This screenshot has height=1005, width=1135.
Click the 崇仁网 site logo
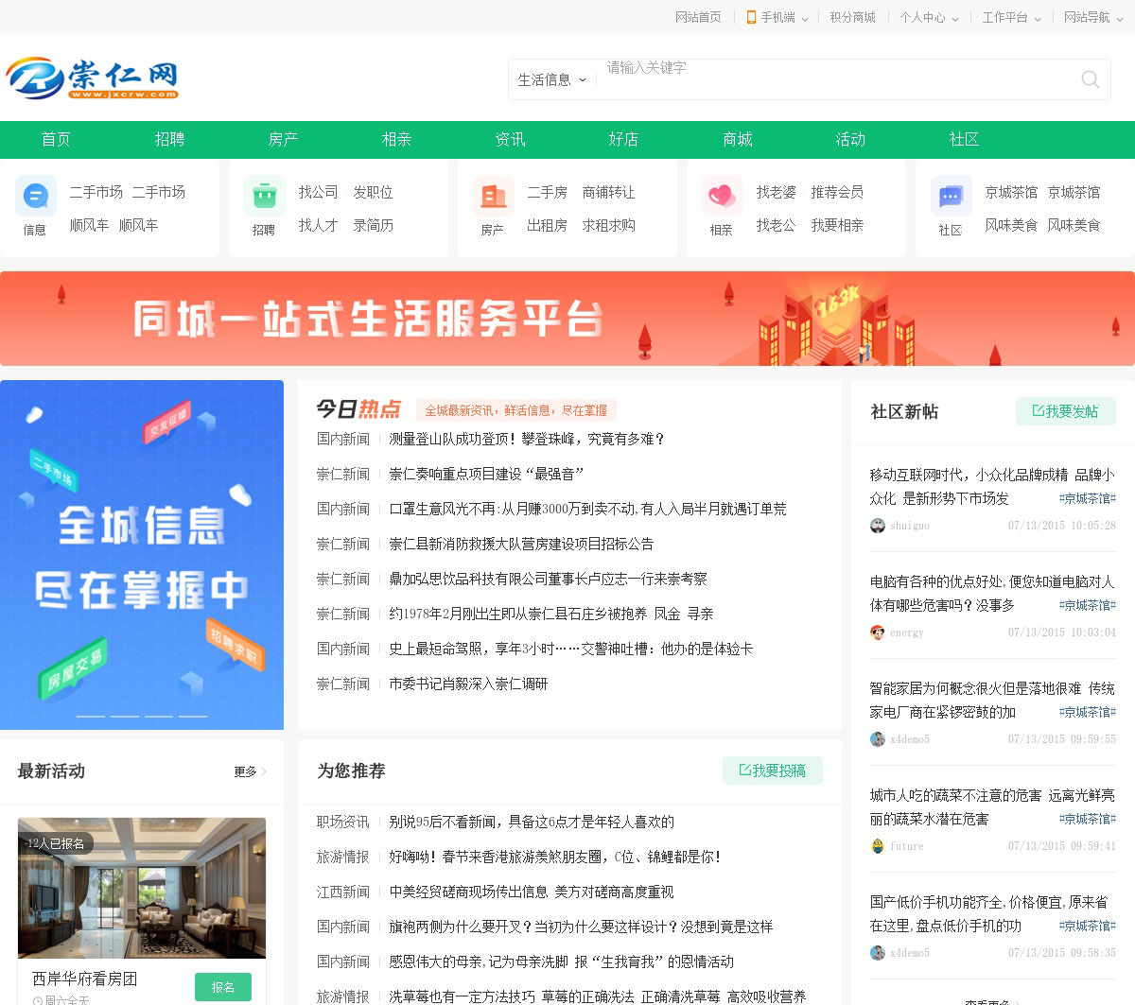coord(93,78)
